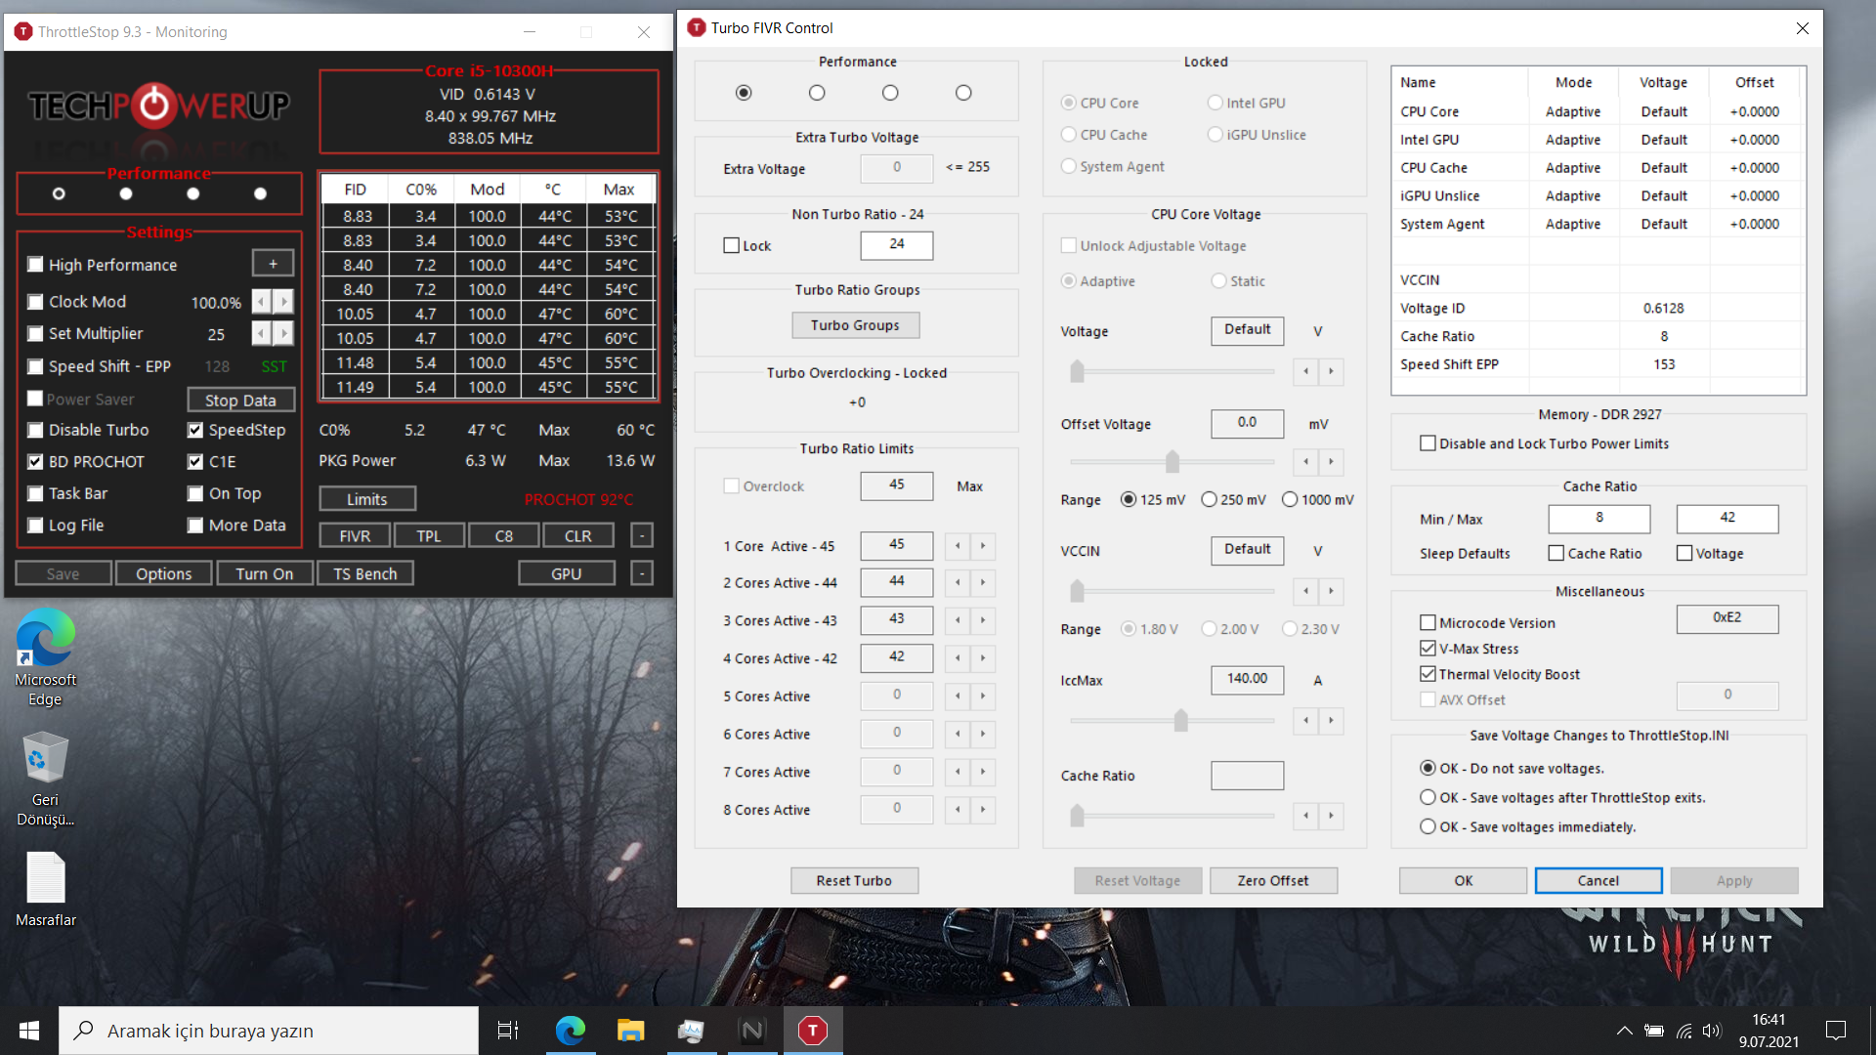Open the TPL window button

tap(428, 535)
